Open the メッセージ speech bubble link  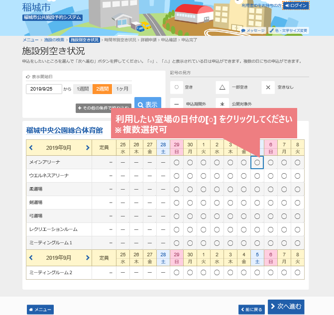[x=253, y=30]
